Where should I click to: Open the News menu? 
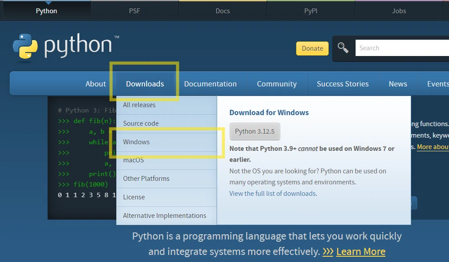pos(398,84)
